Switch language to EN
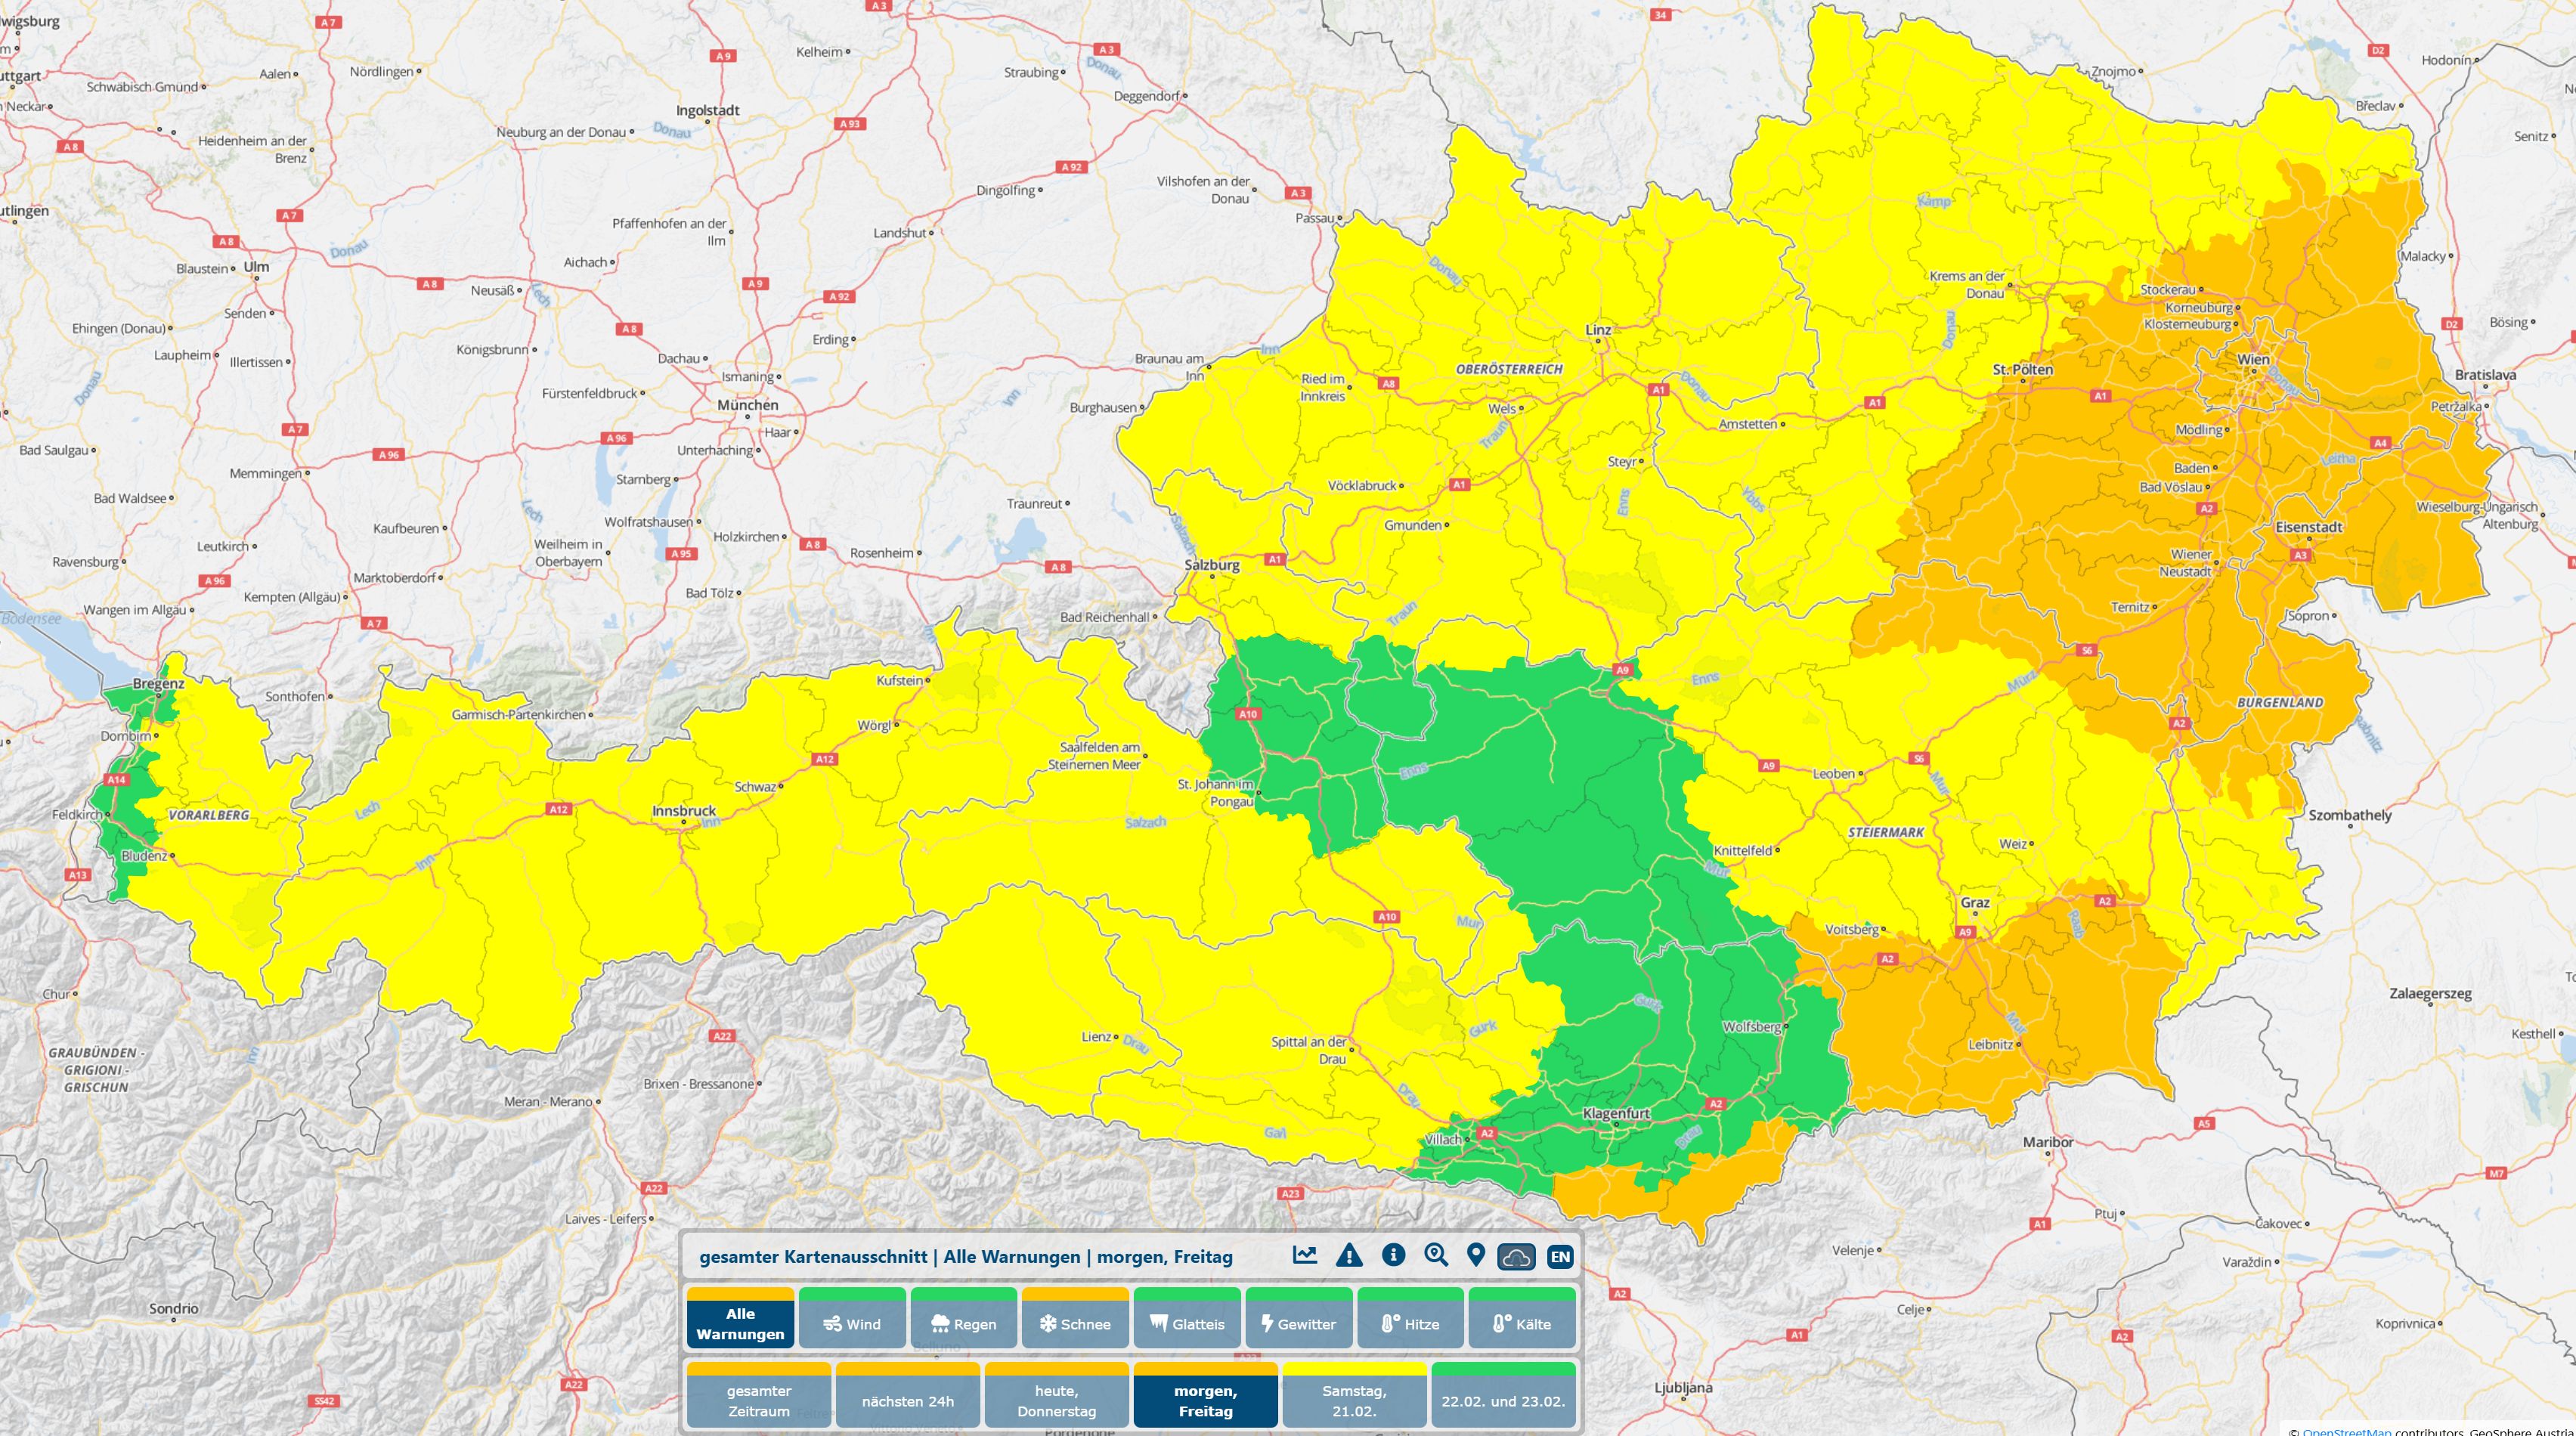The height and width of the screenshot is (1436, 2576). click(1560, 1257)
